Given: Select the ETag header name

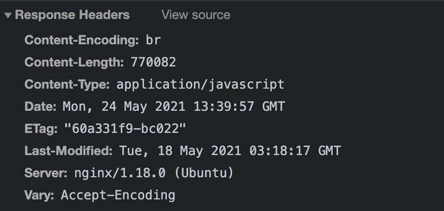Looking at the screenshot, I should (x=41, y=129).
